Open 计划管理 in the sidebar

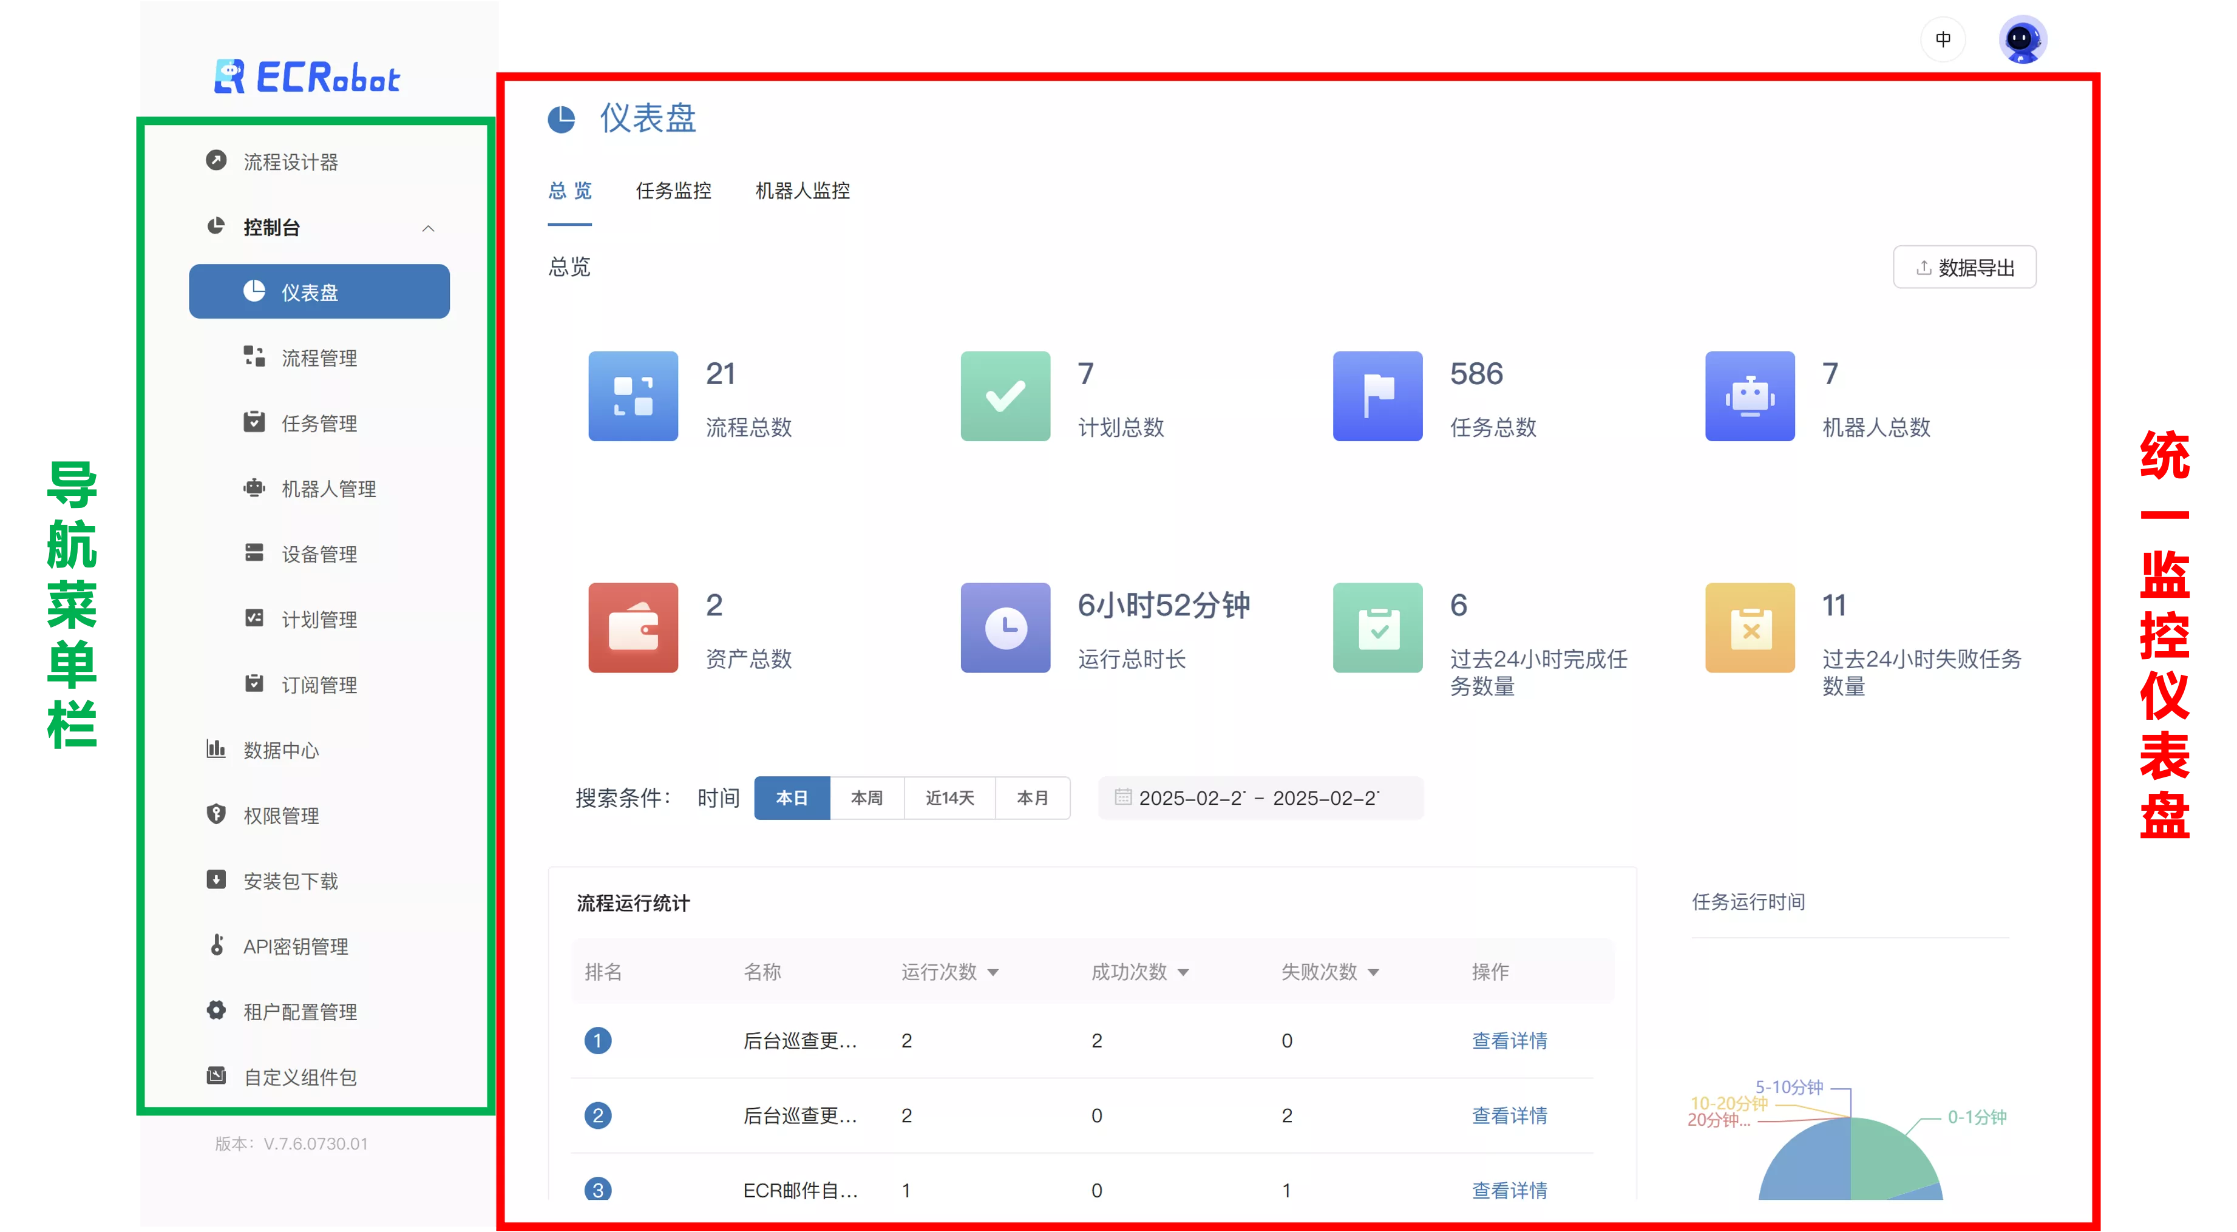(319, 619)
